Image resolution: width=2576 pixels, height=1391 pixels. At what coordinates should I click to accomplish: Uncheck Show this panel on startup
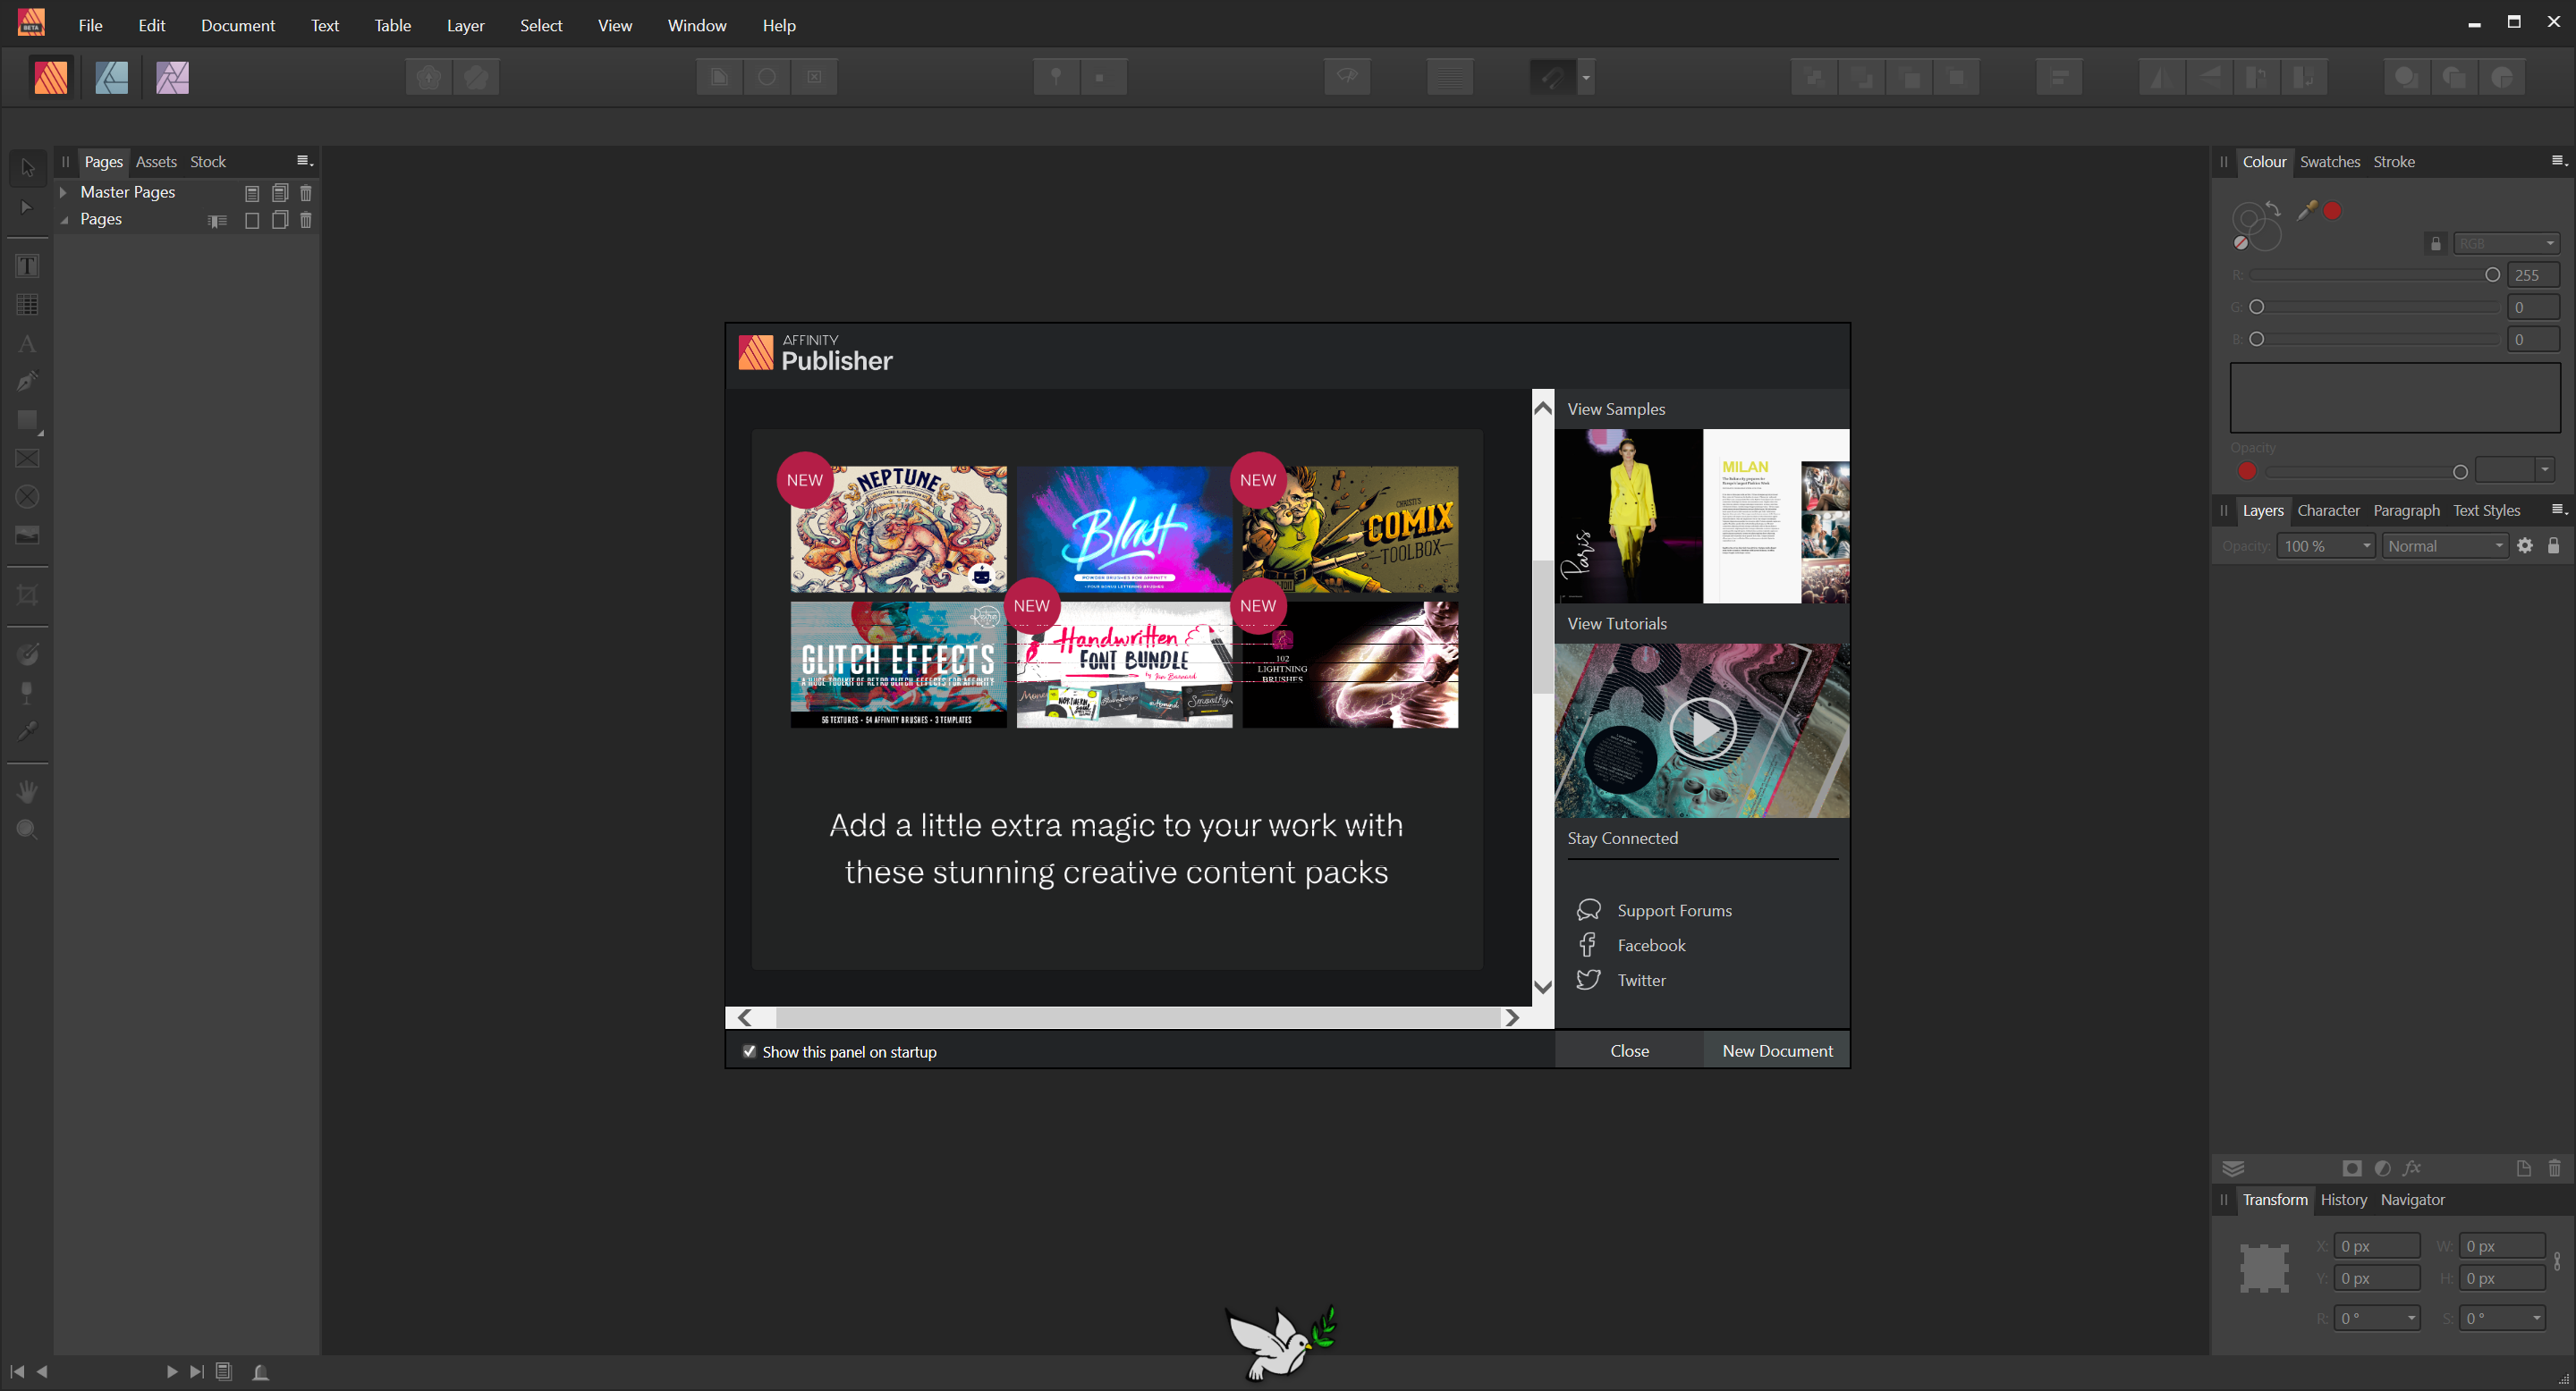[749, 1051]
